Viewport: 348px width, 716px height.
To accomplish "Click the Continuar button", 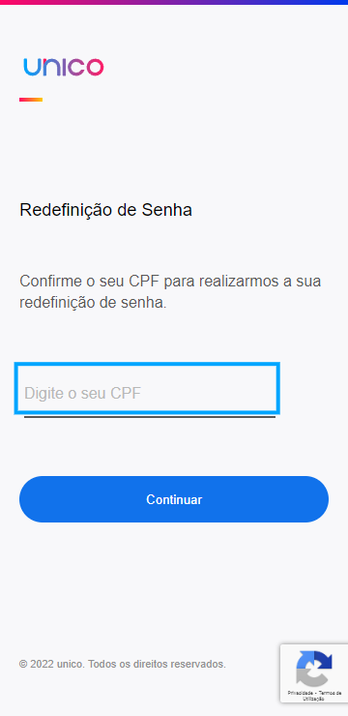I will click(174, 499).
